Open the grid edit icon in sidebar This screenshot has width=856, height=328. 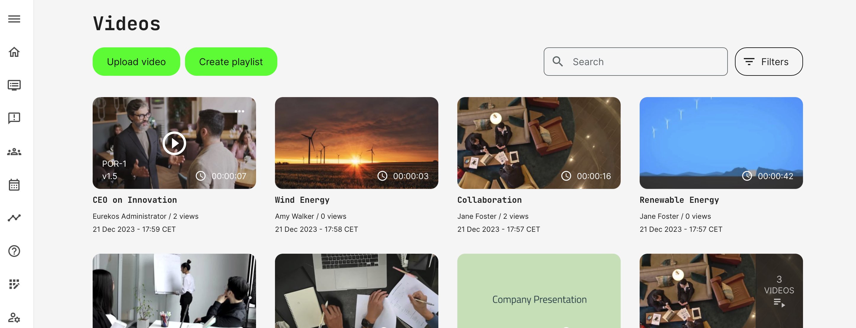coord(14,284)
